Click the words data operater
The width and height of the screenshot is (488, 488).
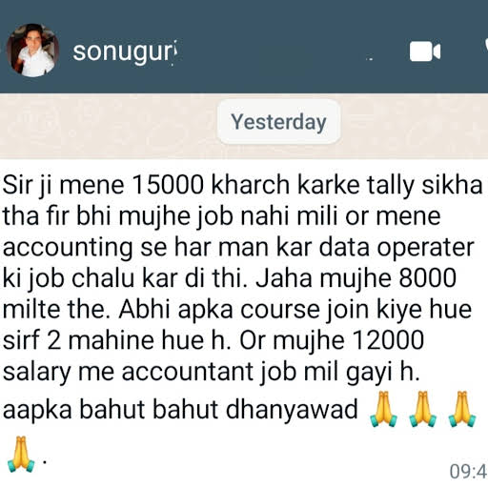point(396,248)
